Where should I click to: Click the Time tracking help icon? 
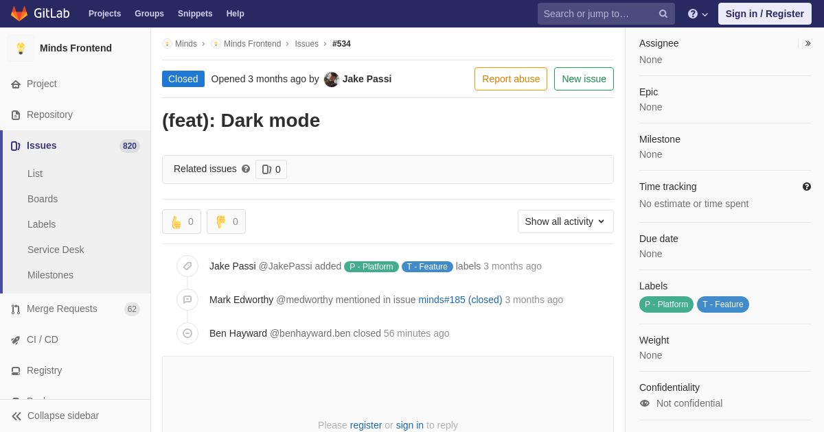(x=807, y=187)
